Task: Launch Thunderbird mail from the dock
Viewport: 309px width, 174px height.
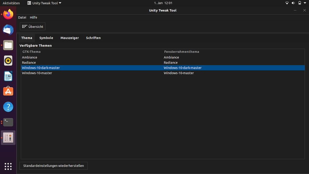Action: (x=8, y=30)
